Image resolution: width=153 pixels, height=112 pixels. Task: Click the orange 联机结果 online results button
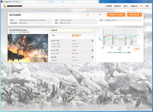(134, 15)
